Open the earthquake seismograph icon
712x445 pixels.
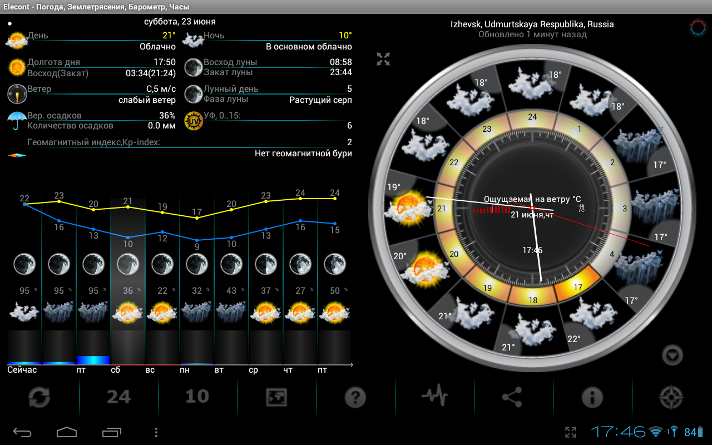tap(434, 397)
